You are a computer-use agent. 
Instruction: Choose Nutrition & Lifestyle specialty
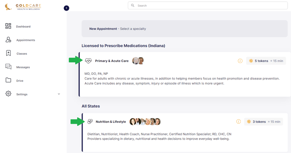[x=111, y=122]
